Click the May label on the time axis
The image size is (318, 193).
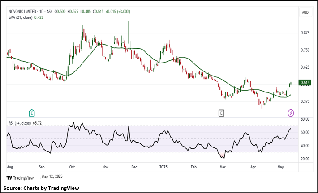[x=280, y=167]
